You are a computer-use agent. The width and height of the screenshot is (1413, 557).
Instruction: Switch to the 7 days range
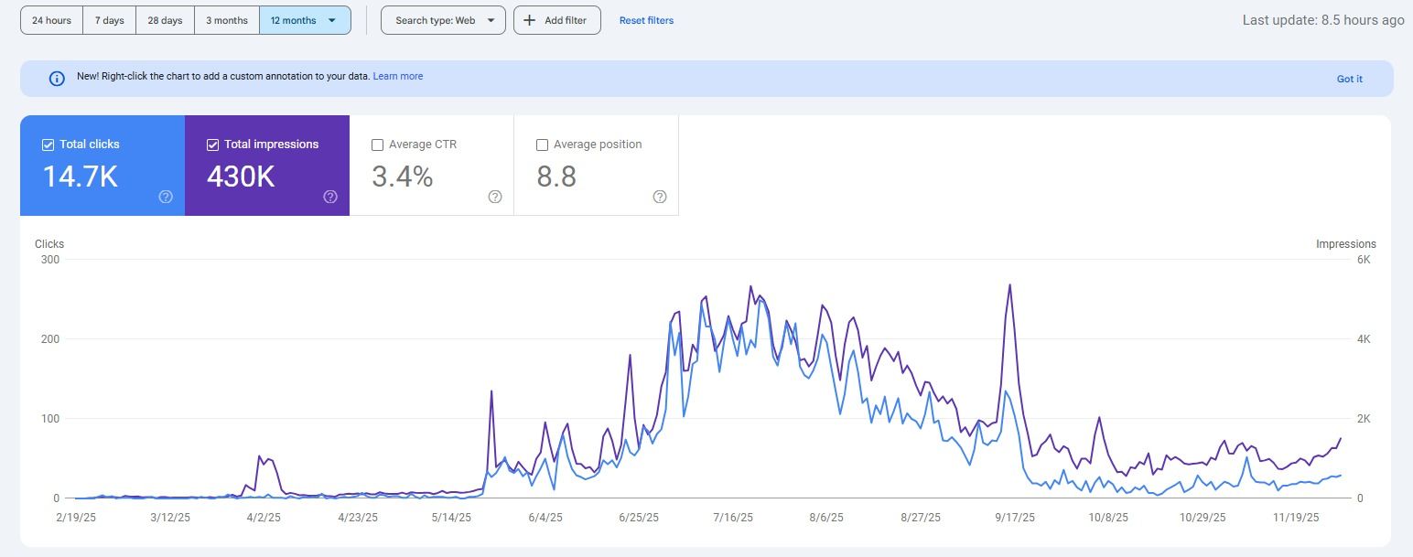[109, 20]
